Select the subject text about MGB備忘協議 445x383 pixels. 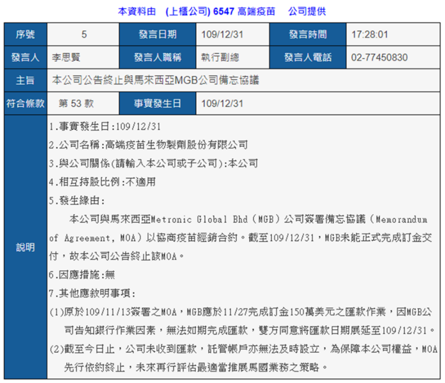(x=155, y=80)
